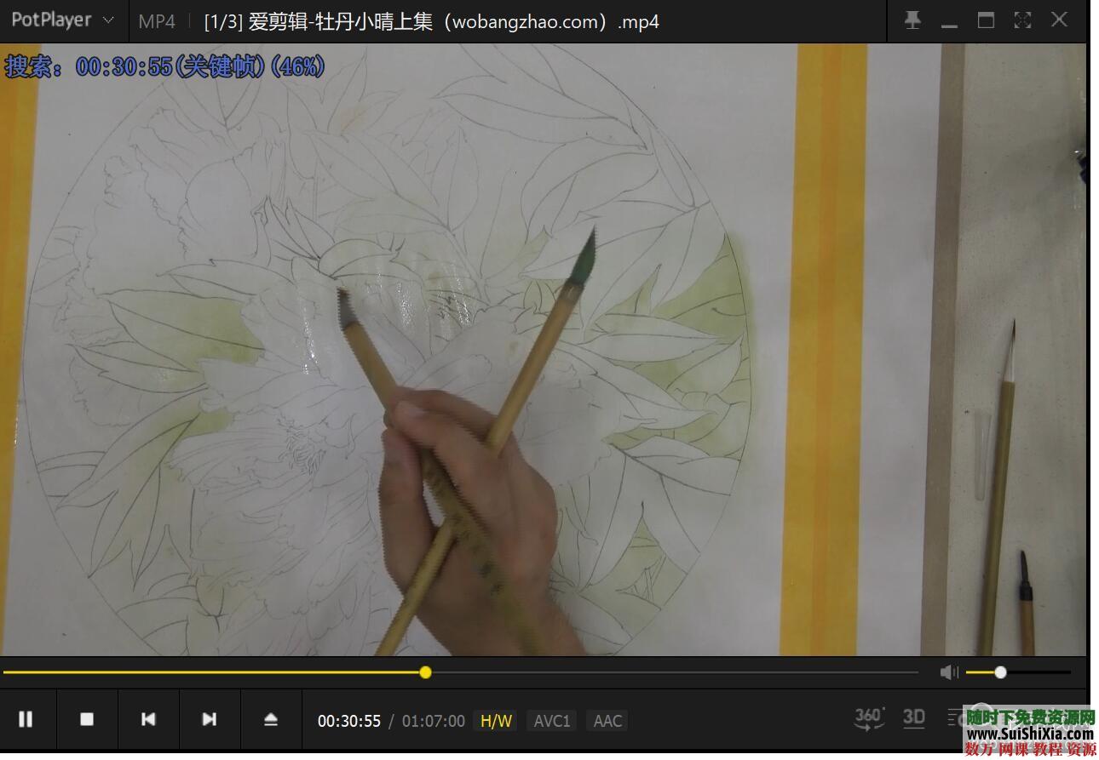Stop playback with the stop button

87,719
